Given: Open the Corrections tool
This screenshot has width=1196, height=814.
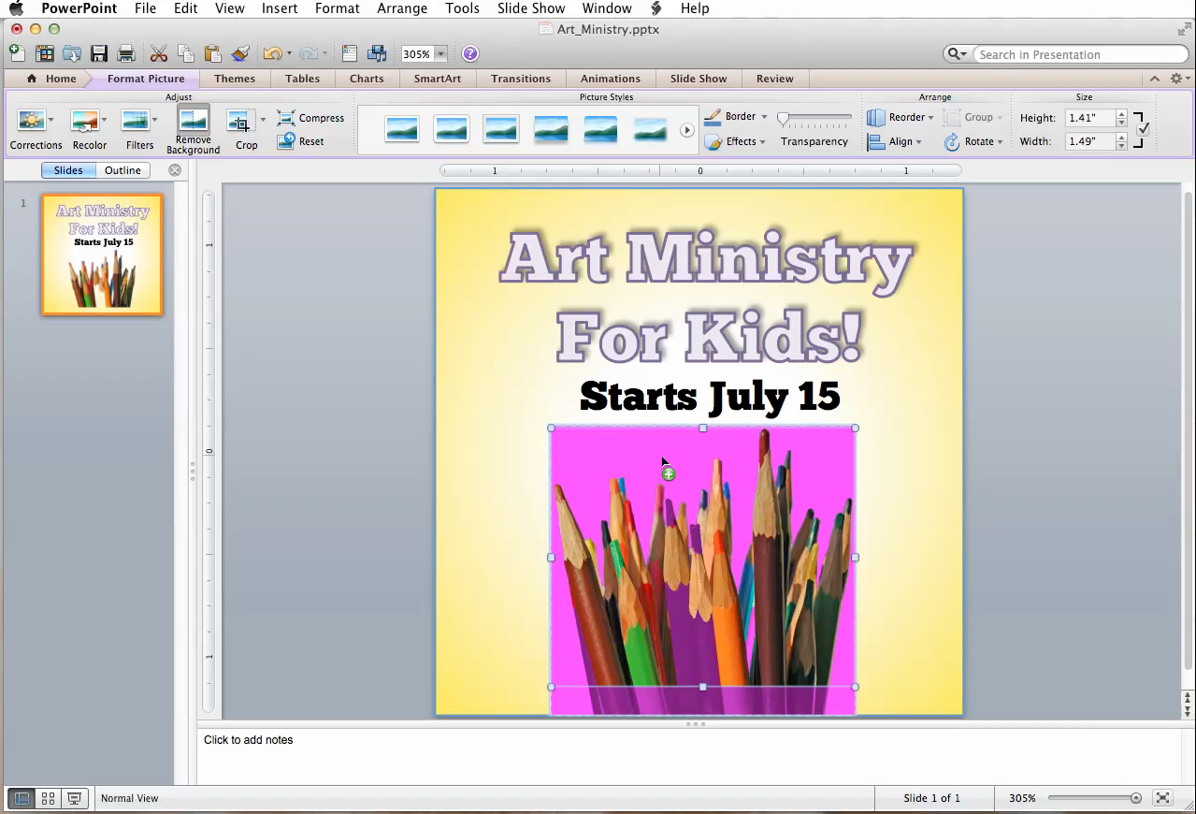Looking at the screenshot, I should coord(35,128).
